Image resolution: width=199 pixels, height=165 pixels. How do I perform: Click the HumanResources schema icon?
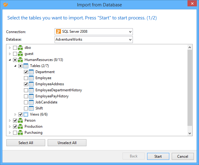coord(20,60)
